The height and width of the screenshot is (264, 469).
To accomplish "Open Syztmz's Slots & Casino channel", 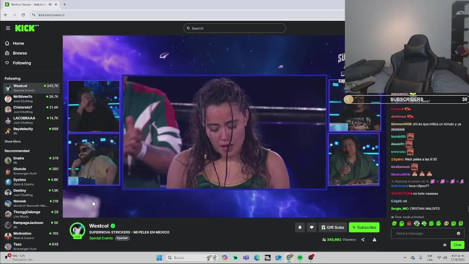I will point(31,182).
